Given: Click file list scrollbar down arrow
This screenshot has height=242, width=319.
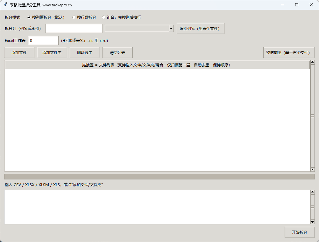Looking at the screenshot, I should click(312, 170).
